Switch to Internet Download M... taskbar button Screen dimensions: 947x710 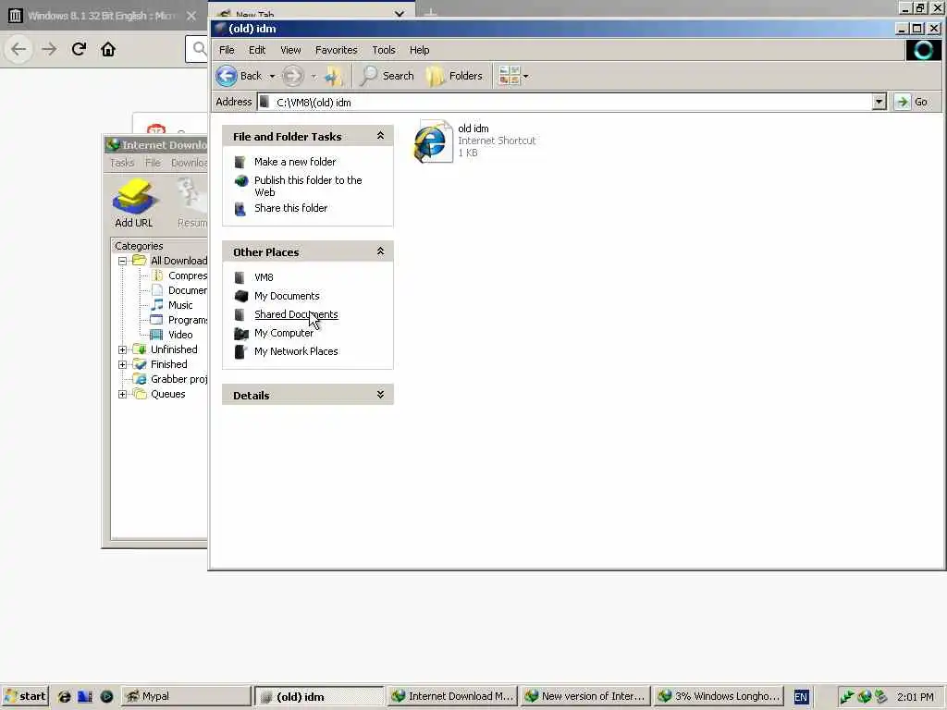pyautogui.click(x=452, y=696)
